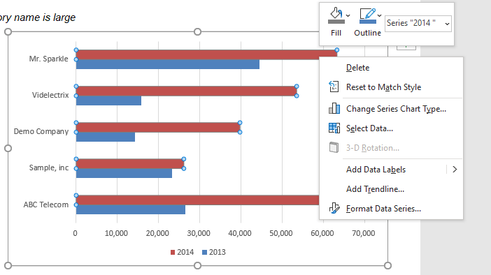Click the Outline pen icon
Screen dimensions: 491x275
(368, 15)
